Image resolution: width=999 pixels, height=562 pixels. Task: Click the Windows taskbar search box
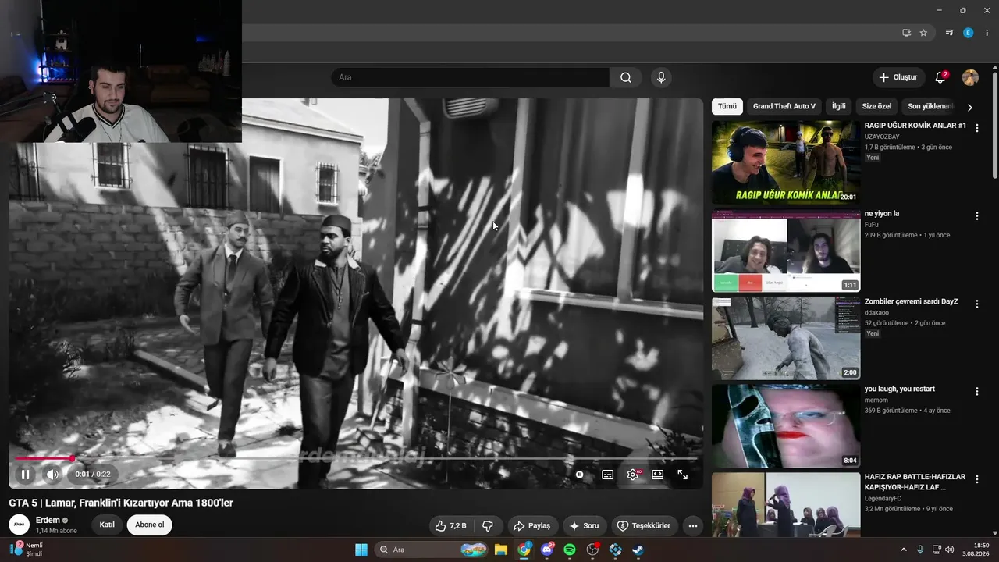(x=432, y=550)
